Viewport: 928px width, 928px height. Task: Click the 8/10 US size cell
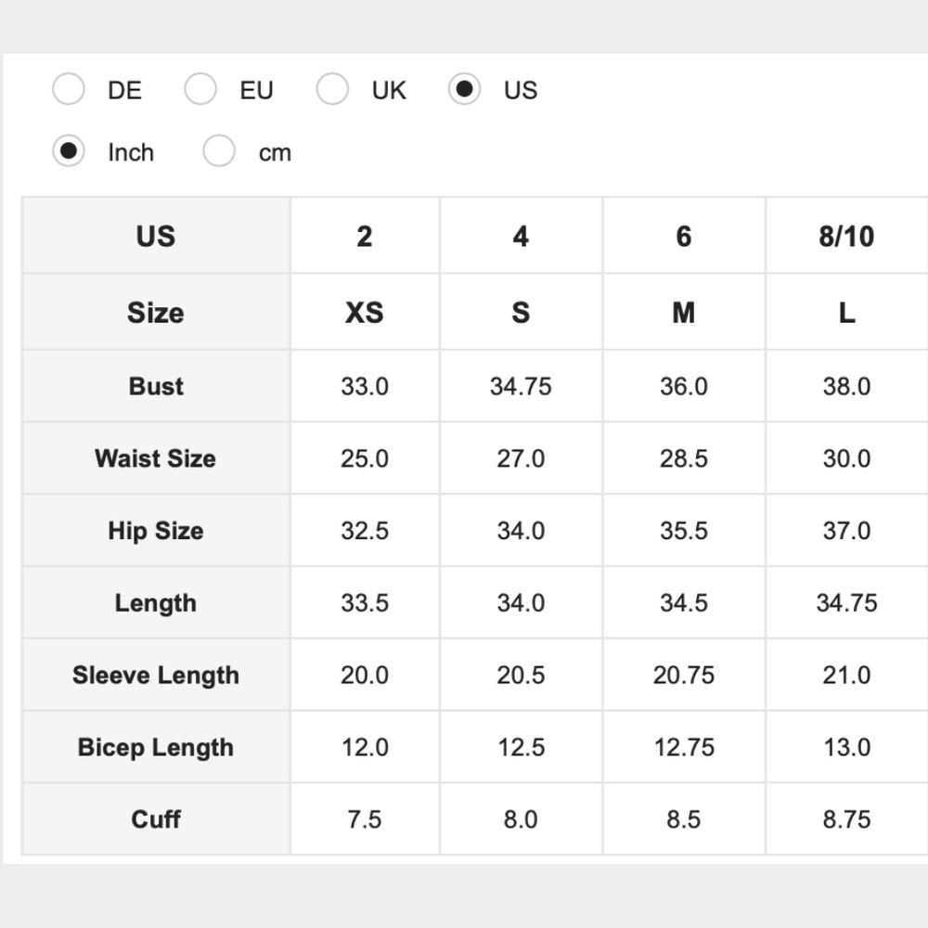(845, 237)
